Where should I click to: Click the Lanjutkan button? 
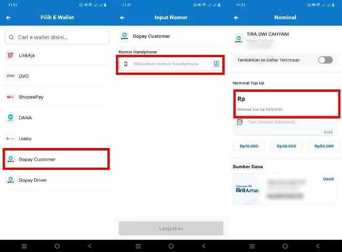[x=171, y=229]
